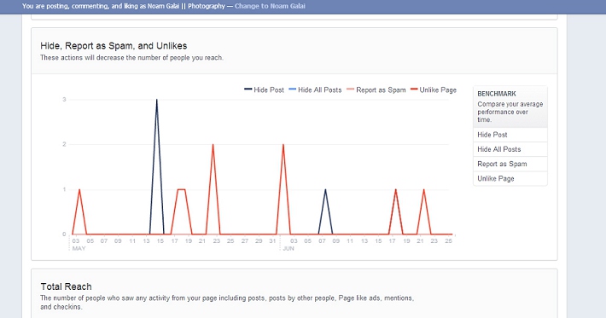The width and height of the screenshot is (606, 318).
Task: Click the 'Hide, Report as Spam, and Unlikes' heading
Action: [x=114, y=46]
